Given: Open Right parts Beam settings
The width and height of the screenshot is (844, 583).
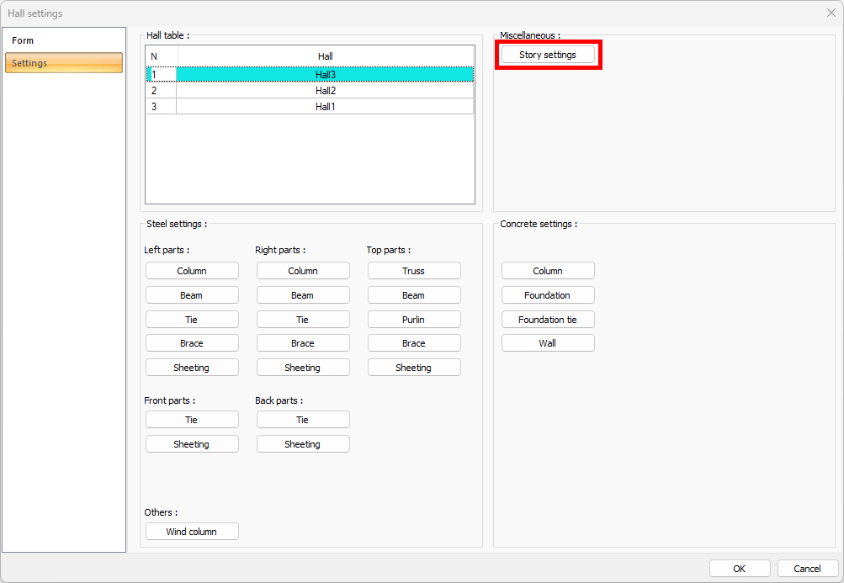Looking at the screenshot, I should pos(303,295).
